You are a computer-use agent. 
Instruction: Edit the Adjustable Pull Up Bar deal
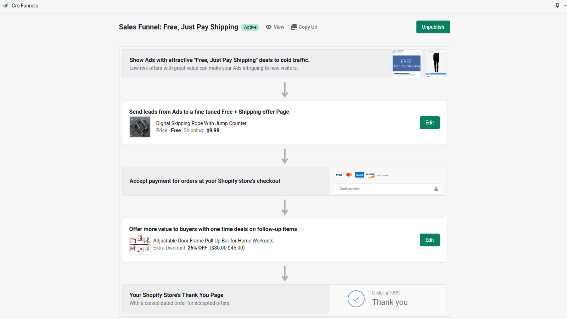coord(430,240)
